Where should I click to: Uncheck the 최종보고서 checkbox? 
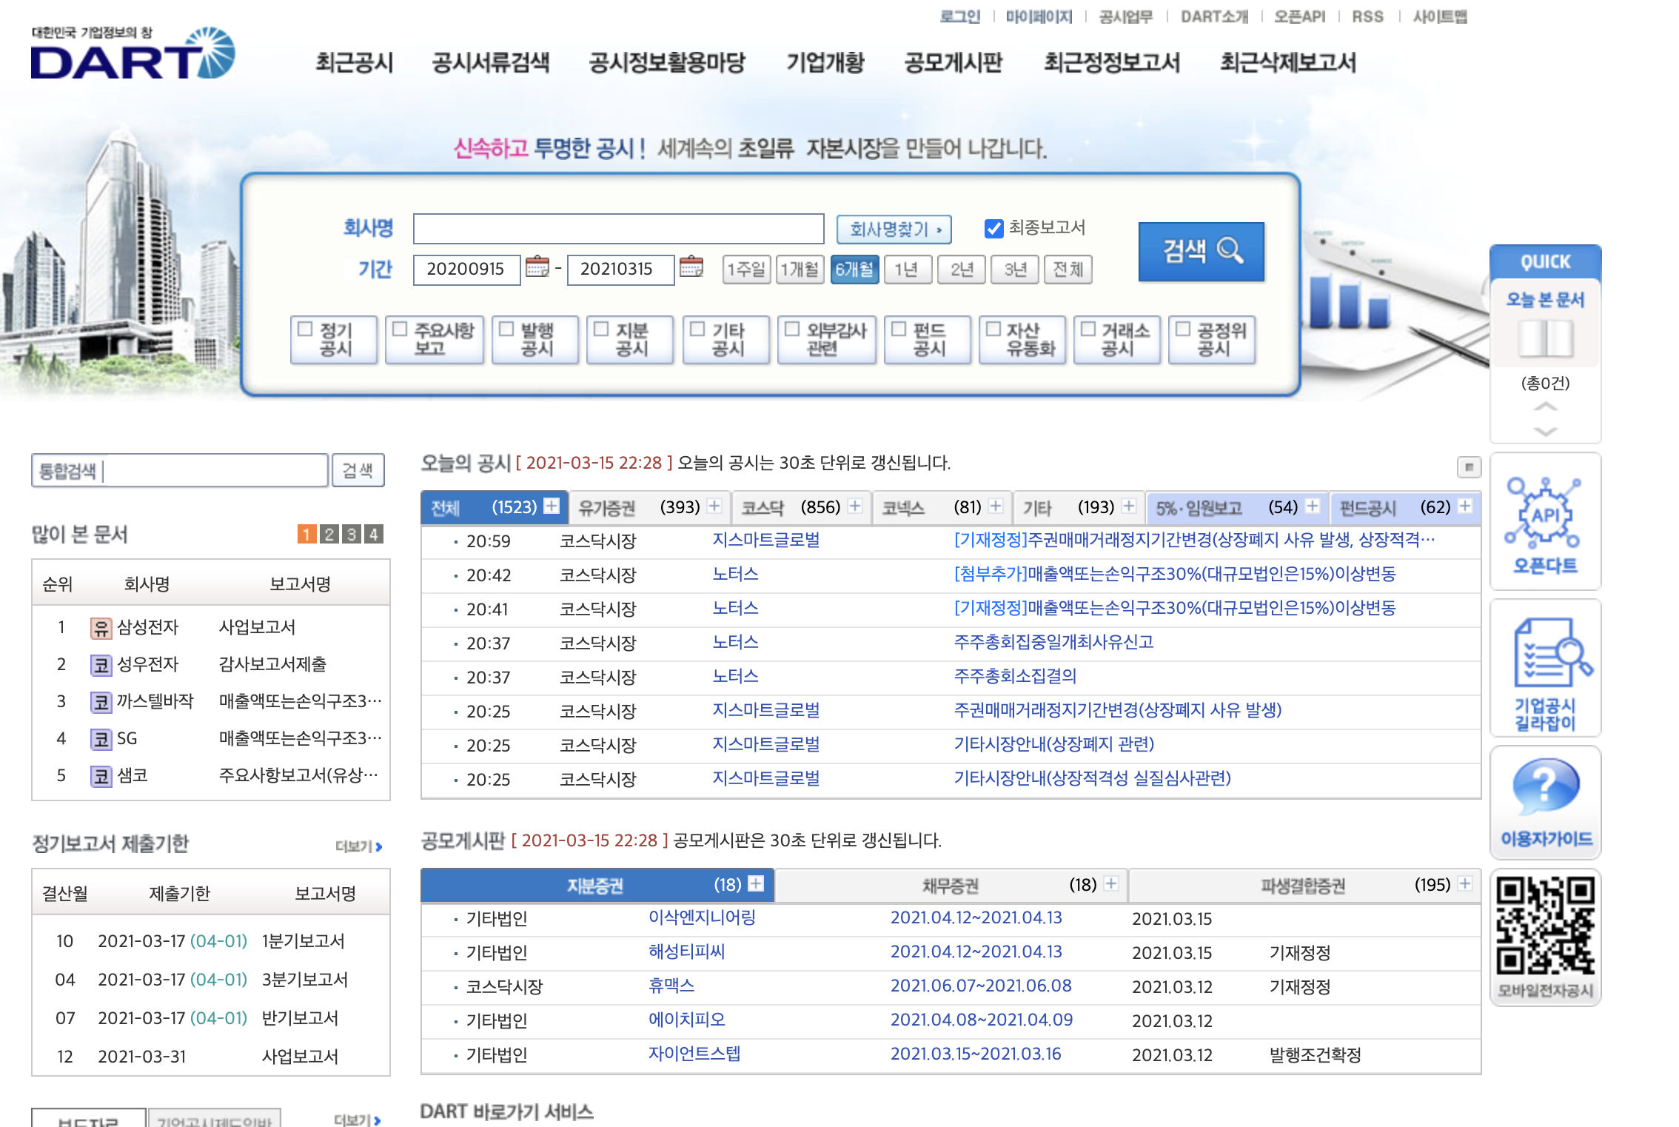point(993,229)
